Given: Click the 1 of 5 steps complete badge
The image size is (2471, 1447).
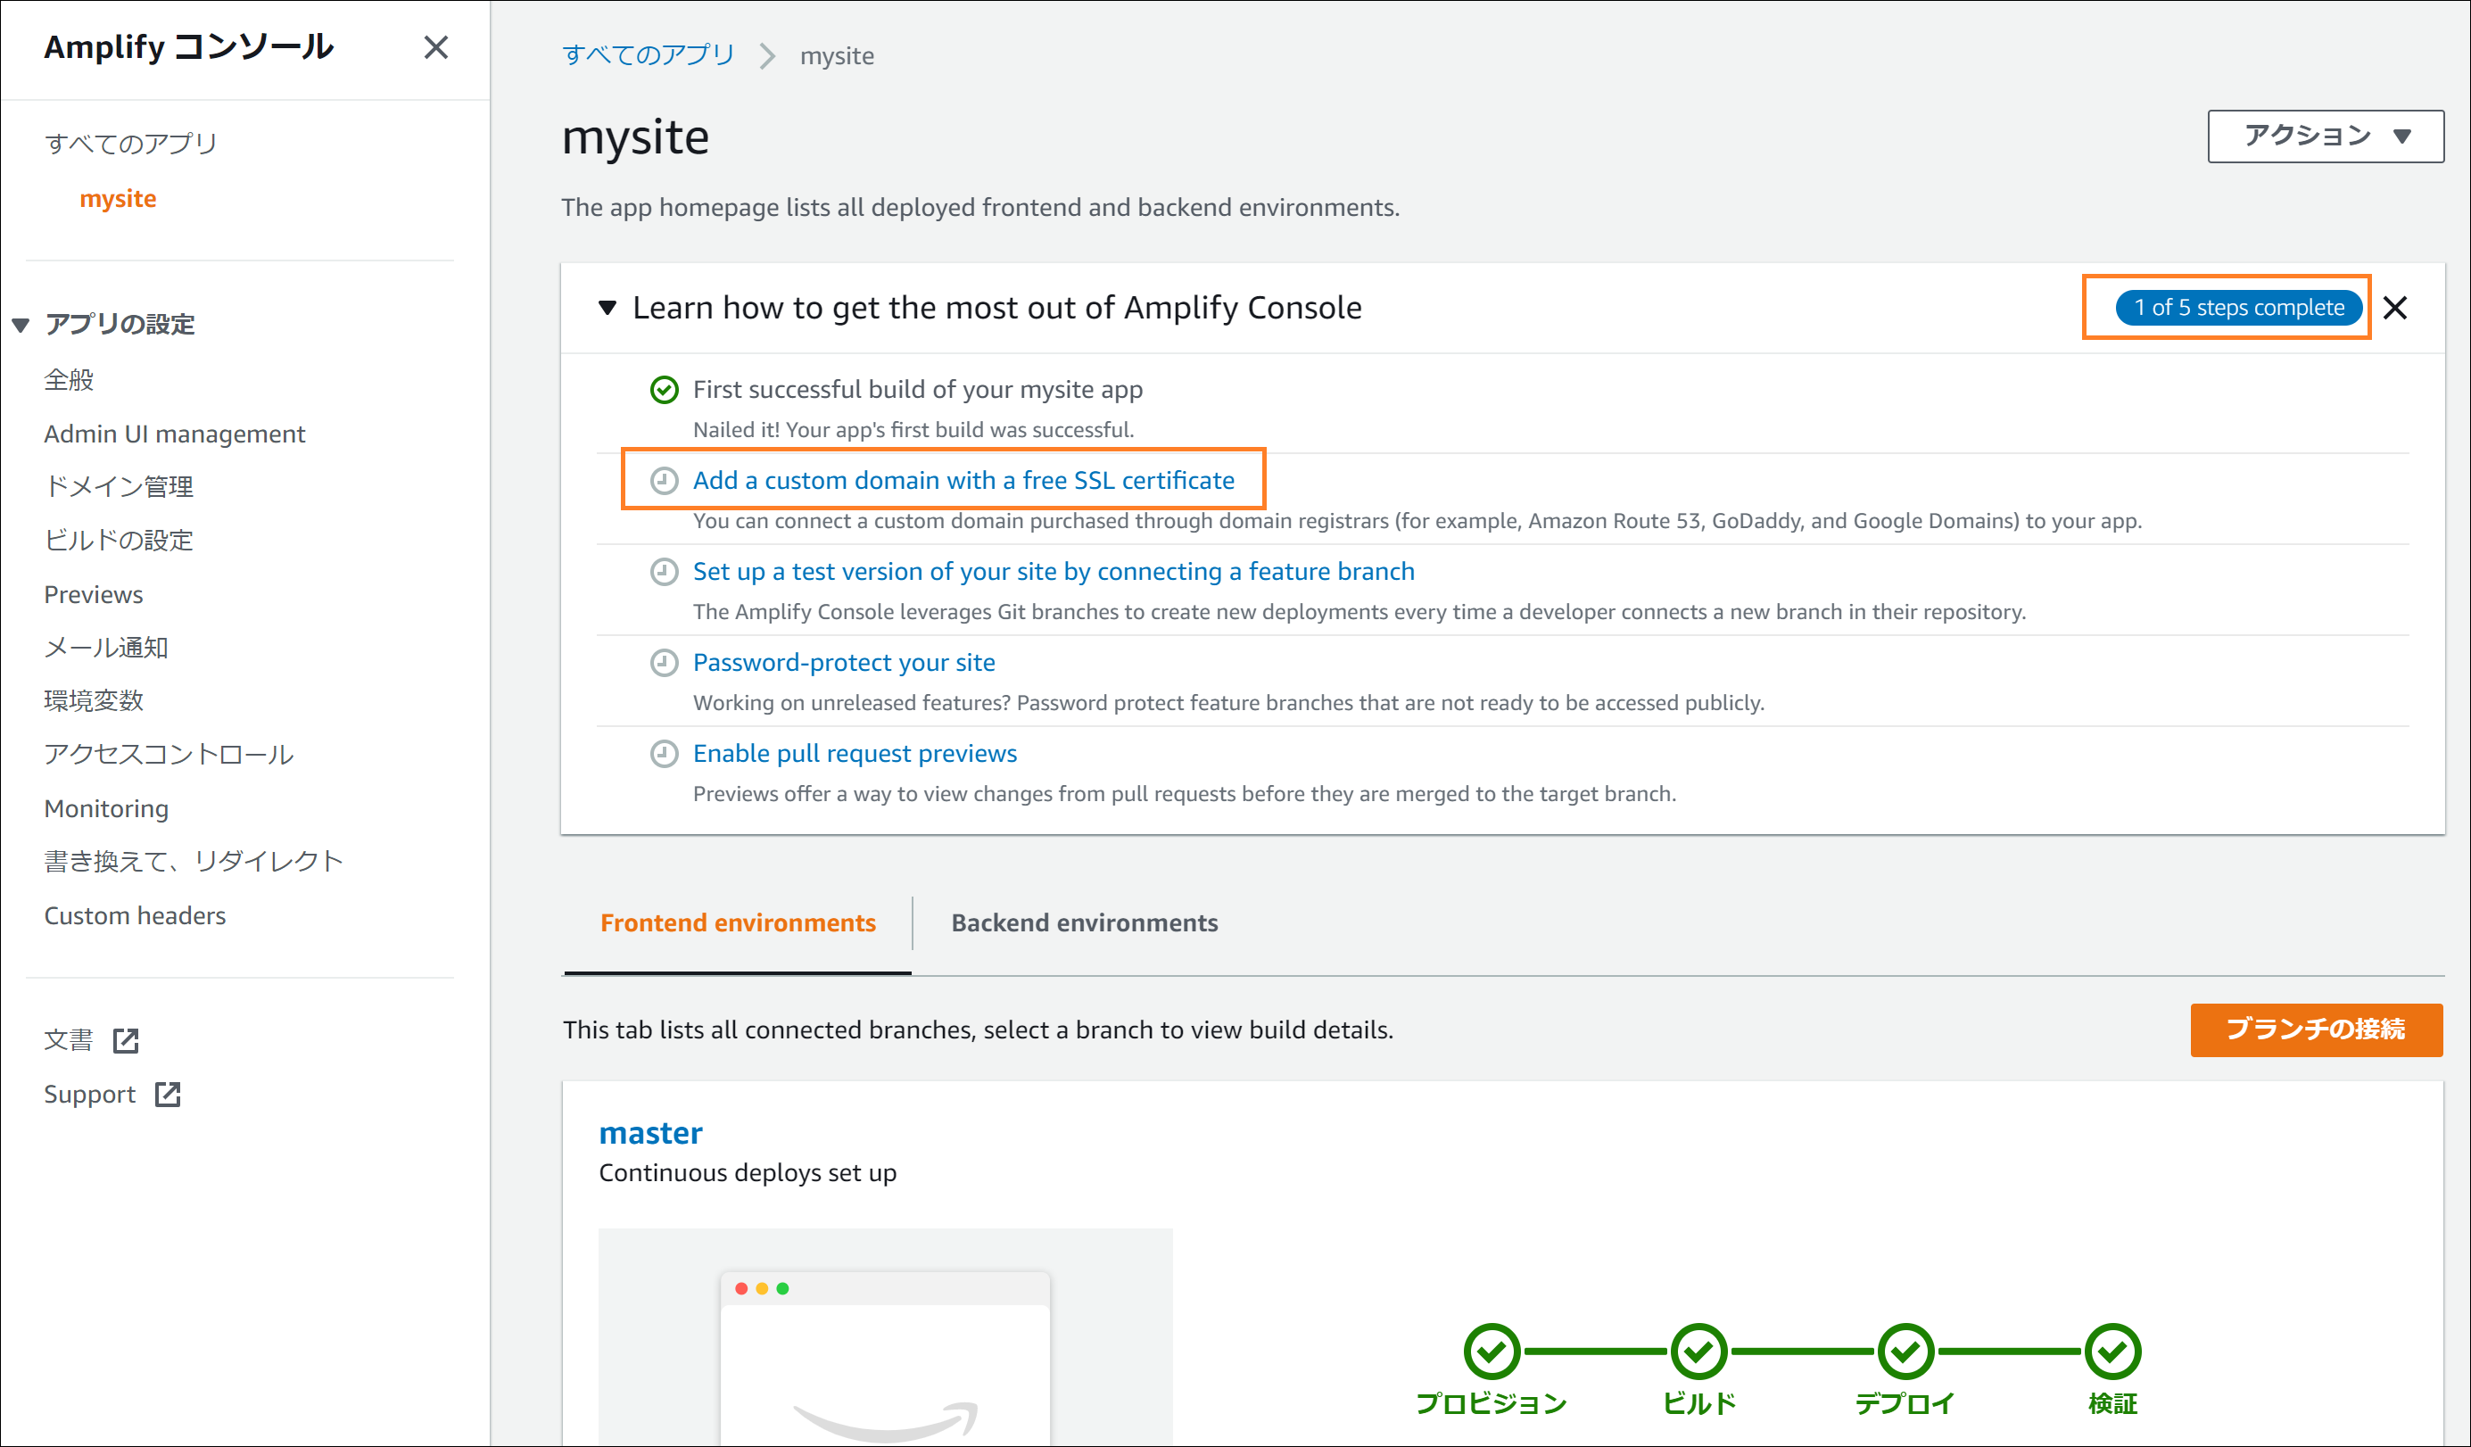Looking at the screenshot, I should point(2238,308).
